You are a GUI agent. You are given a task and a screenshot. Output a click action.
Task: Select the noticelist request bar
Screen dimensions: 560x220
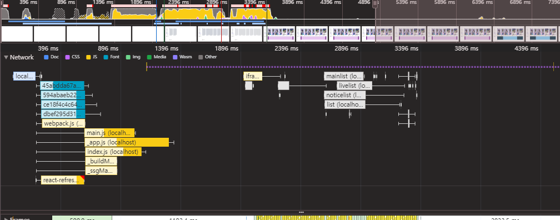click(x=345, y=95)
